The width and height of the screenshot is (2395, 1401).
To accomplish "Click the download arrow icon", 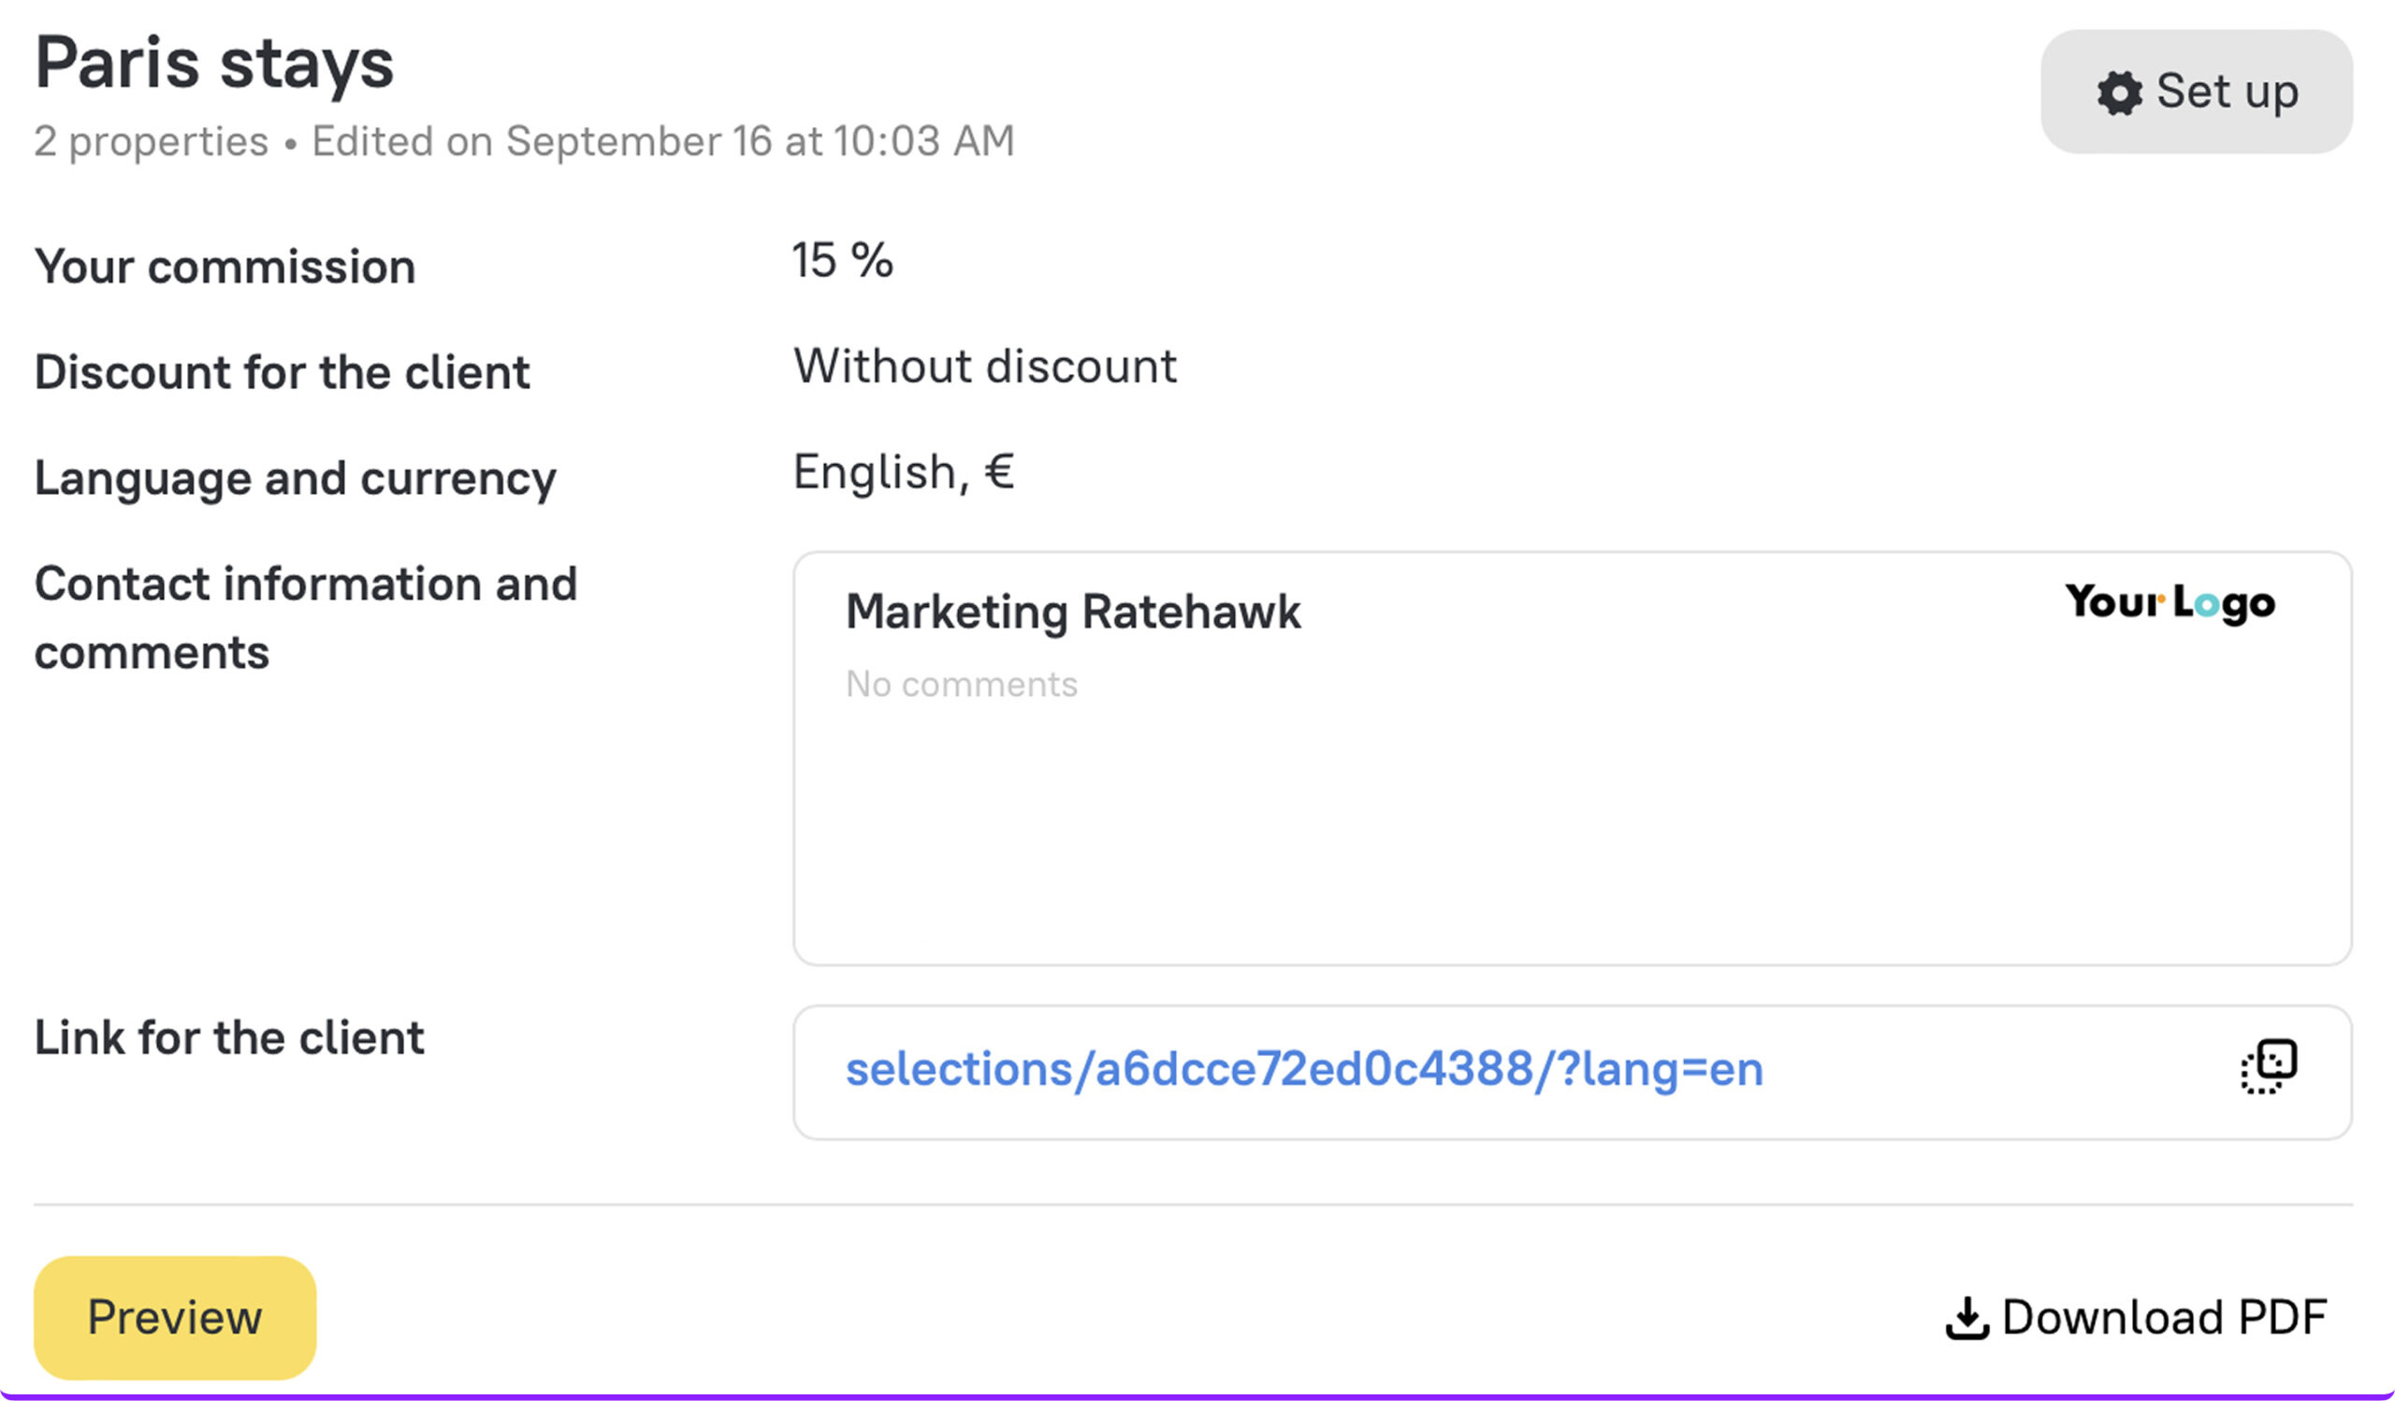I will pyautogui.click(x=1967, y=1318).
